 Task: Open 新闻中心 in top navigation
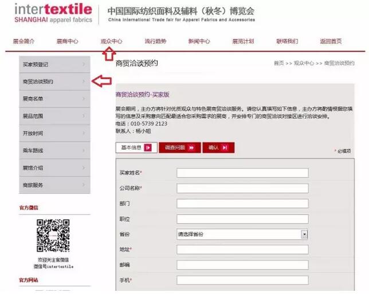pyautogui.click(x=199, y=41)
